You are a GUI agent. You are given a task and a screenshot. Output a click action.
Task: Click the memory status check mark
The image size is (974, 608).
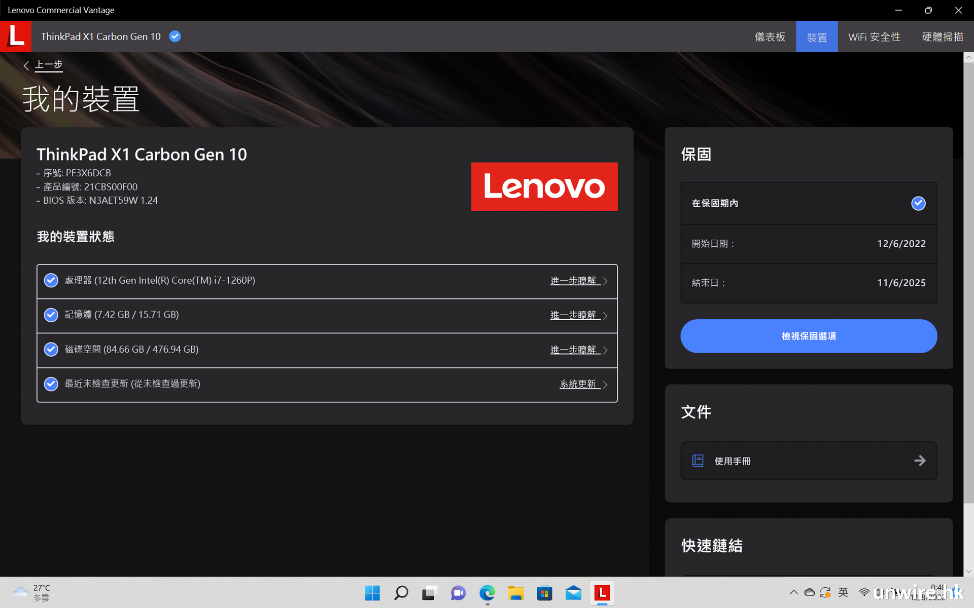[x=51, y=315]
